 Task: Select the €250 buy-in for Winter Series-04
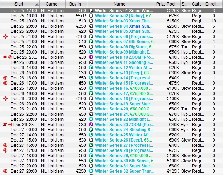[81, 26]
